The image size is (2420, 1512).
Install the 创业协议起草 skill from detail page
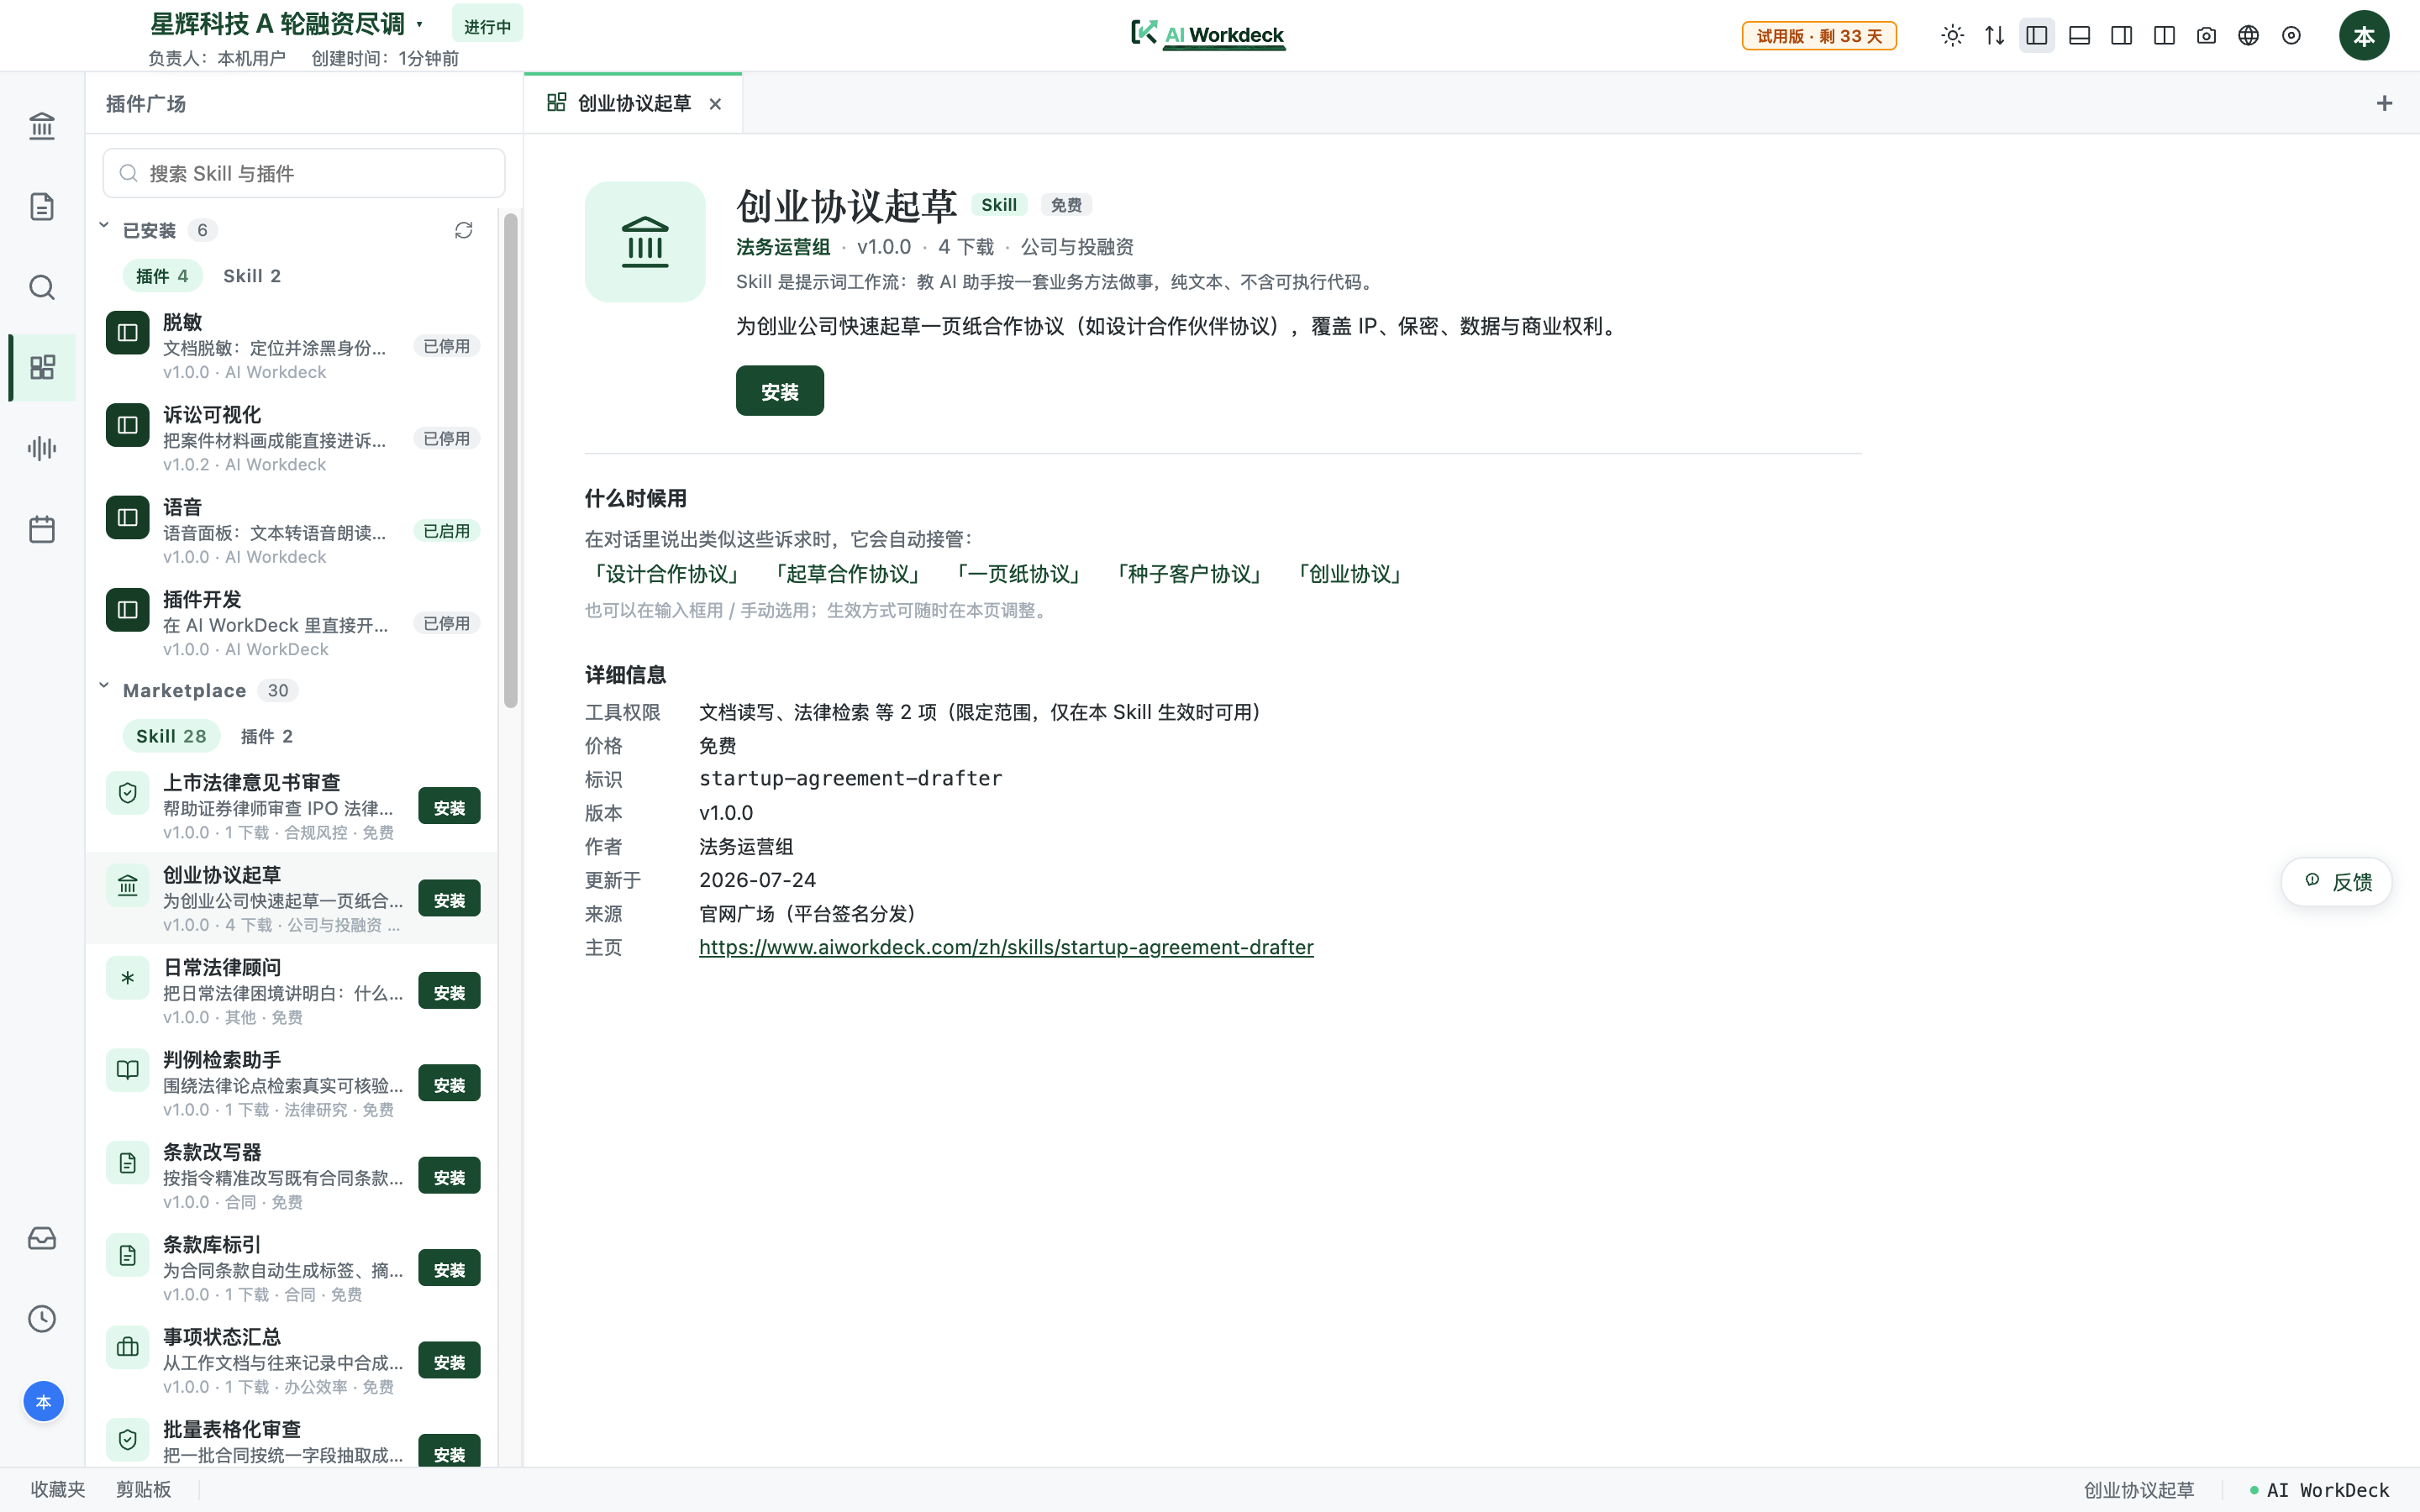780,391
